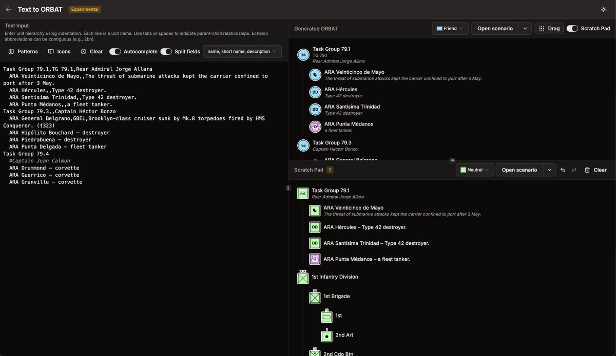
Task: Toggle the Split fields switch
Action: tap(166, 51)
